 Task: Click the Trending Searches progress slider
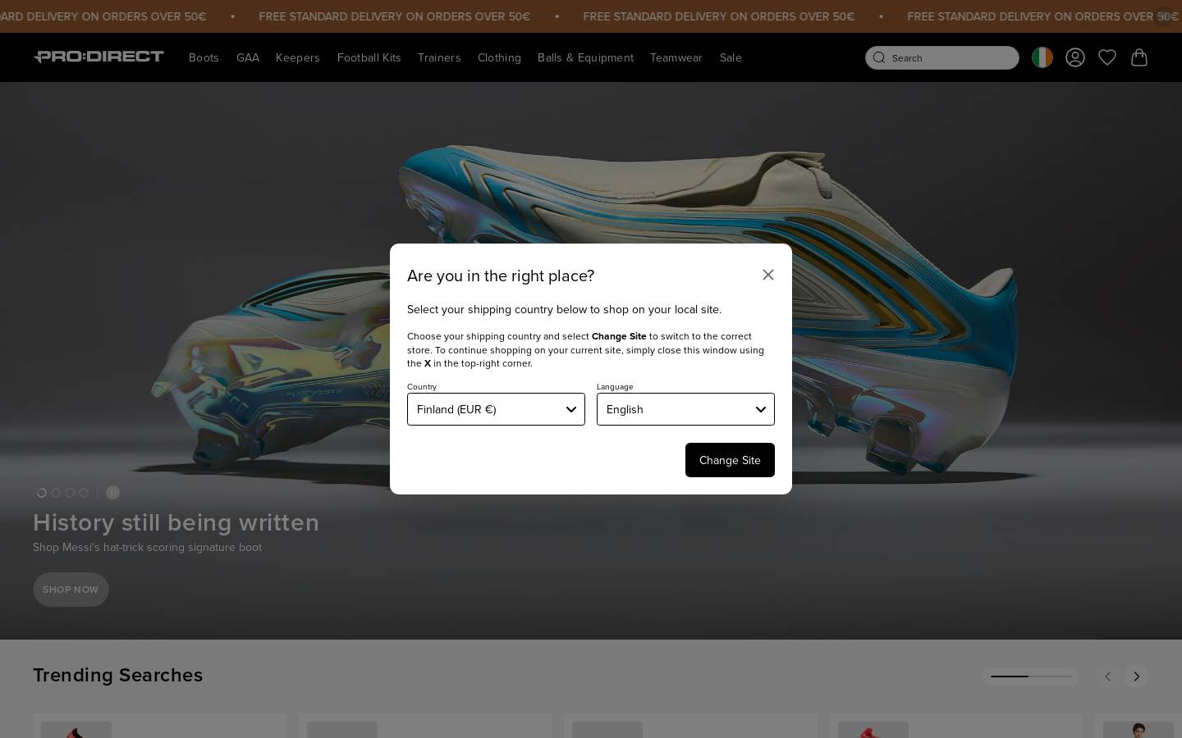click(x=1030, y=676)
